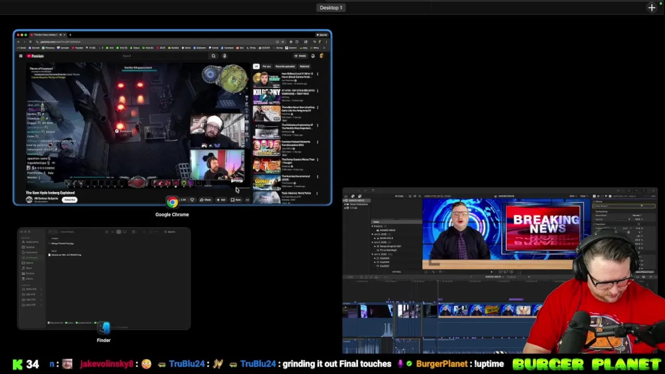
Task: Play the Final Cut viewer clip
Action: [x=491, y=272]
